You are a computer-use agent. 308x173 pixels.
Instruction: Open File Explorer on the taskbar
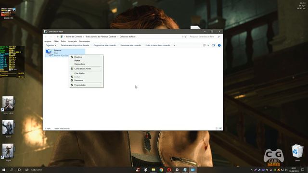pyautogui.click(x=154, y=170)
